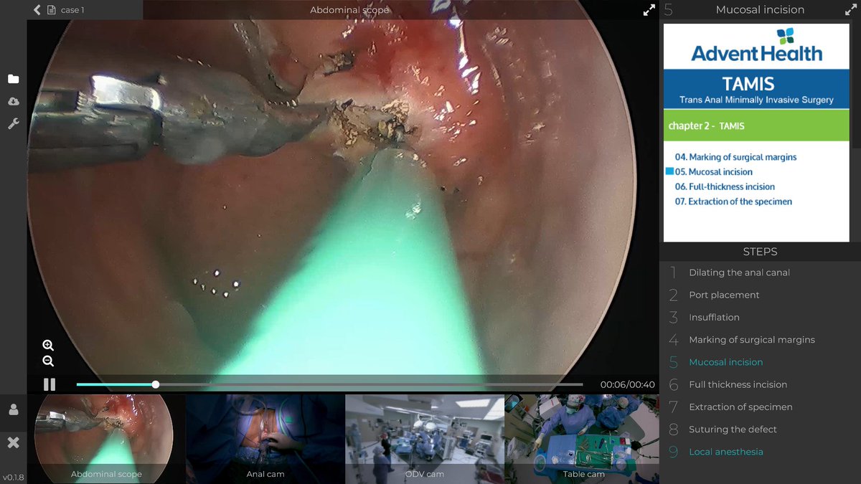Screen dimensions: 861x484
Task: Switch to the Anal cam view
Action: pyautogui.click(x=265, y=438)
